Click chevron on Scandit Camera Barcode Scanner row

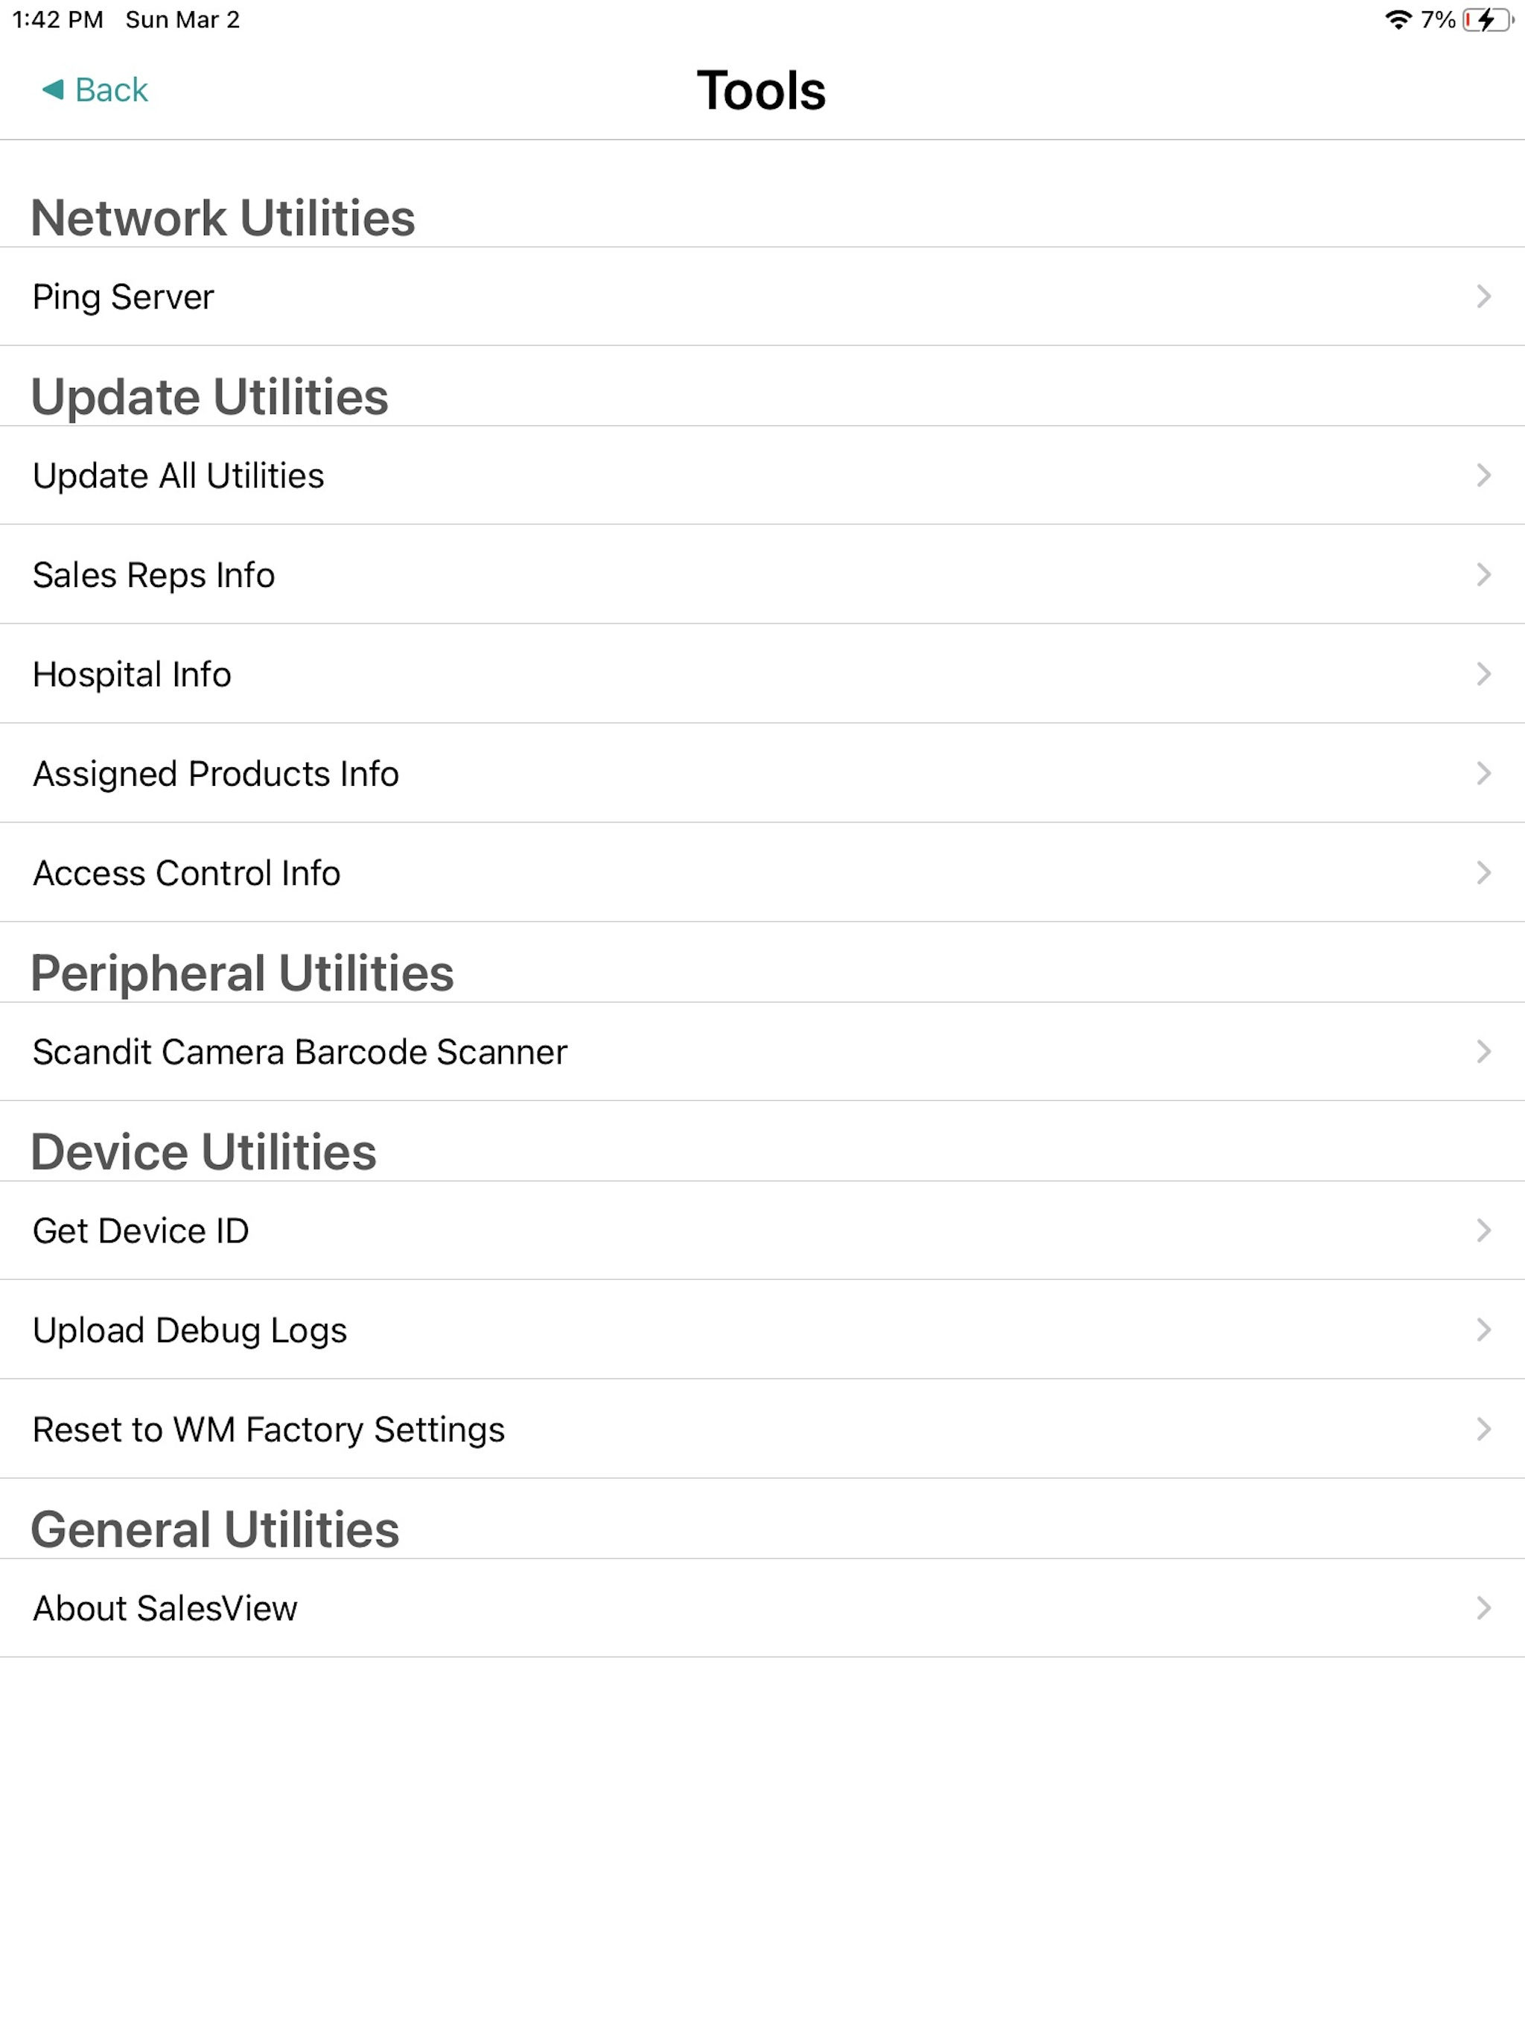(x=1483, y=1052)
